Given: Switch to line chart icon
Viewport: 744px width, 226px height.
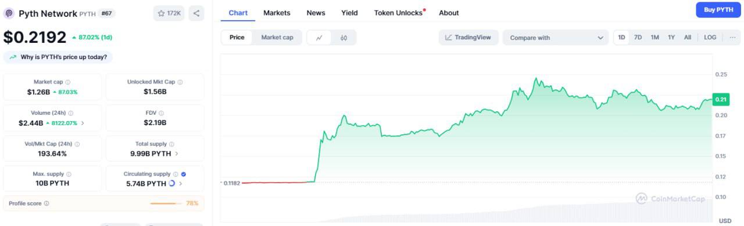Looking at the screenshot, I should coord(319,38).
